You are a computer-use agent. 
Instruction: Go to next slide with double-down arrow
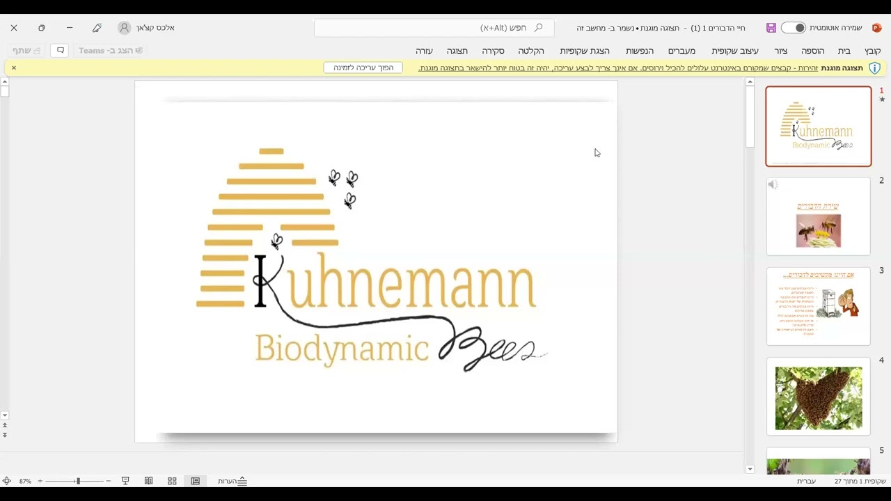(5, 435)
